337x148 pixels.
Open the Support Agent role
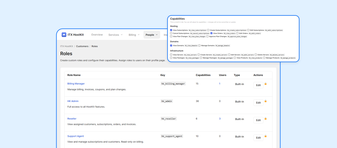pyautogui.click(x=75, y=136)
